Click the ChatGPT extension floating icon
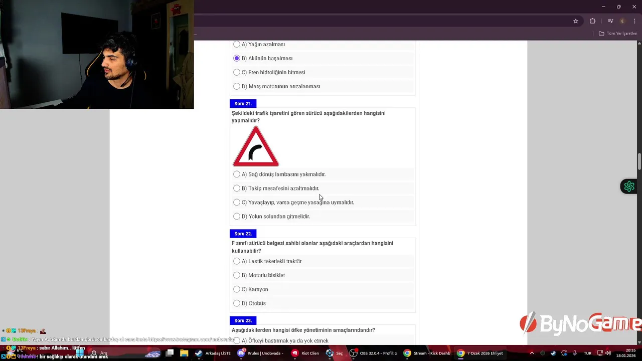Viewport: 642px width, 361px height. [x=629, y=187]
